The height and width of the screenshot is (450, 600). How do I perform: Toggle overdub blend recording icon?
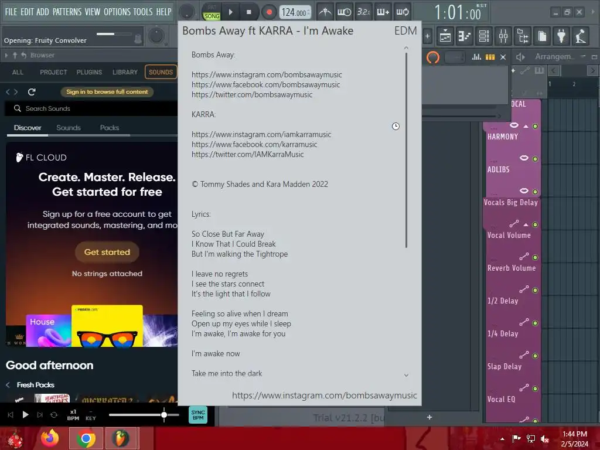383,12
